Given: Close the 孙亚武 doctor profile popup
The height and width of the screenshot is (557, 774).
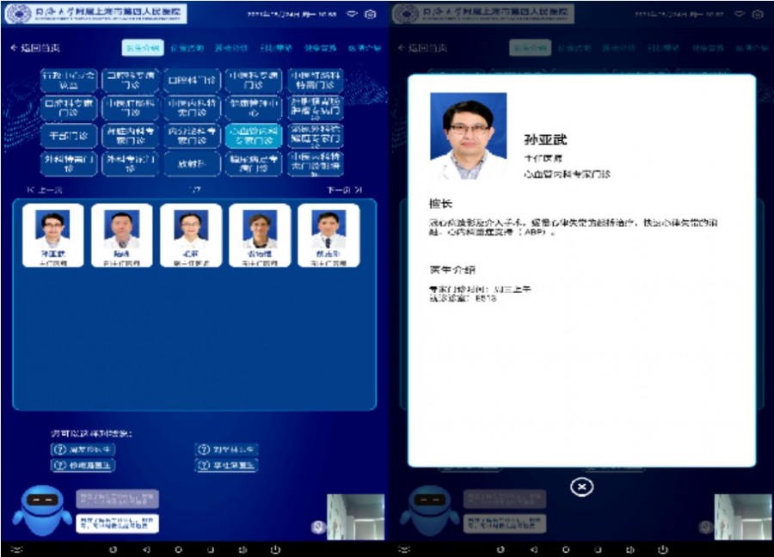Looking at the screenshot, I should (x=581, y=487).
